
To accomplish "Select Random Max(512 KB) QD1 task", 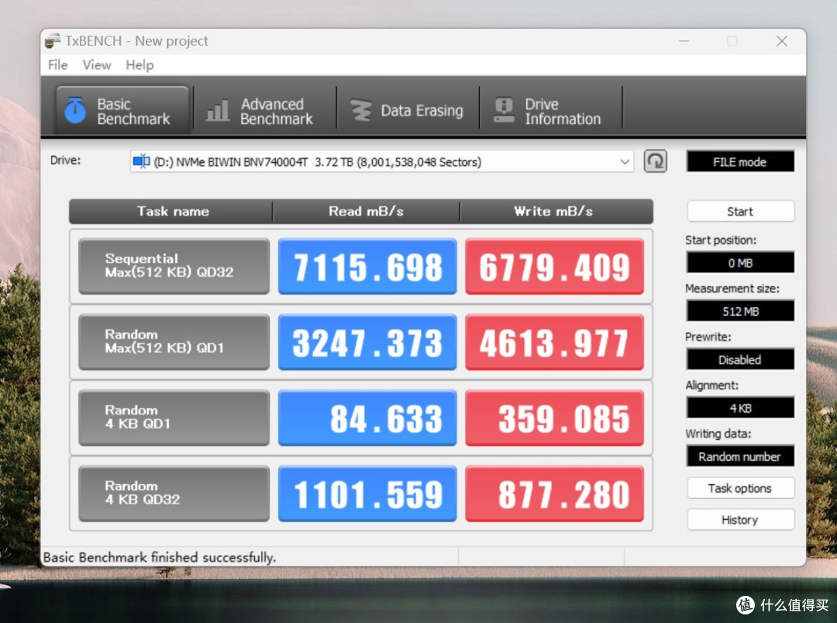I will tap(174, 342).
